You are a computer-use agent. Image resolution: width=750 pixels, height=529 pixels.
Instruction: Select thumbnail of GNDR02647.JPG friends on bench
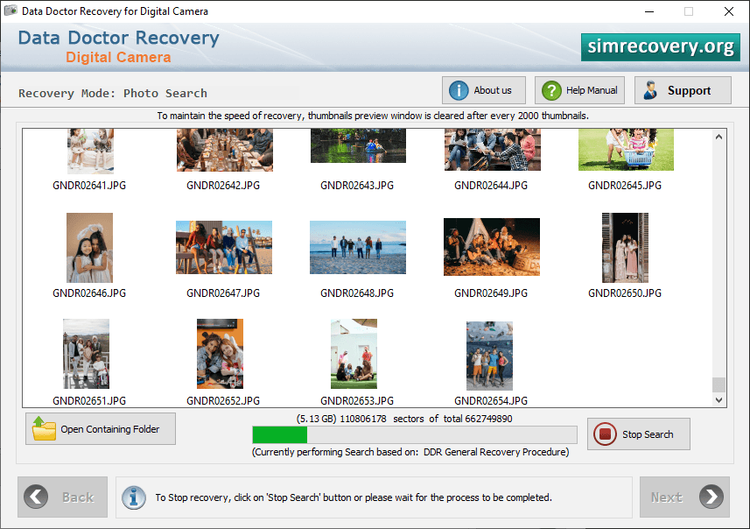click(x=224, y=247)
